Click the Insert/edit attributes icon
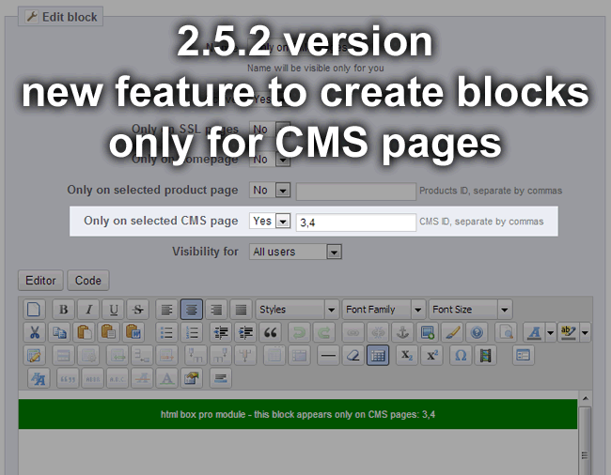This screenshot has height=475, width=611. (x=192, y=378)
